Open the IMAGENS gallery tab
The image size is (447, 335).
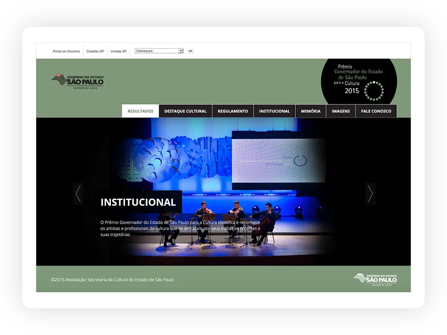[x=341, y=111]
